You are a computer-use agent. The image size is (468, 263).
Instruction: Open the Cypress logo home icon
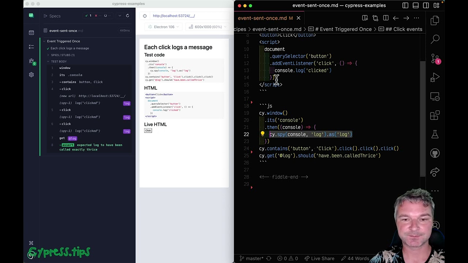pos(31,15)
